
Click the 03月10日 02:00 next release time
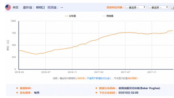coord(128,93)
